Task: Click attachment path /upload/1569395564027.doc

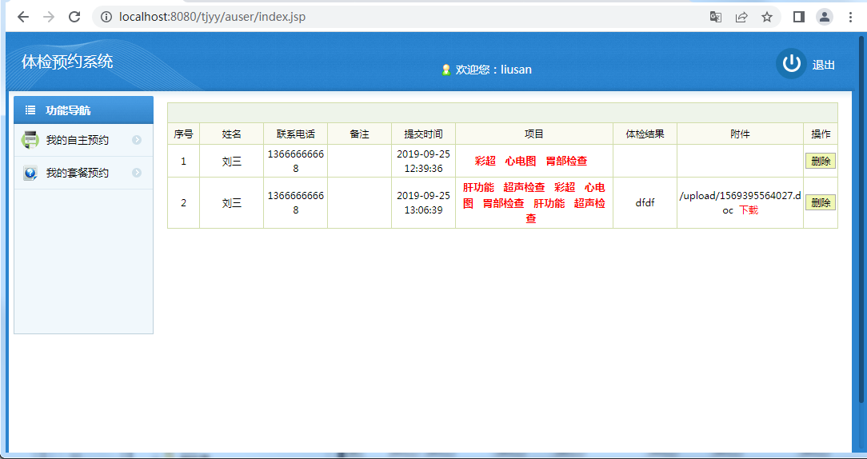Action: coord(740,202)
